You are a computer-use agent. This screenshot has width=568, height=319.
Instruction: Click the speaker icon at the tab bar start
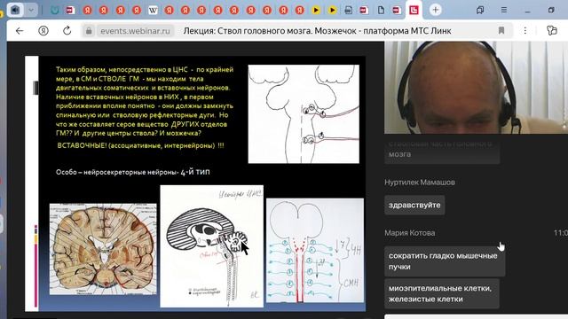tap(15, 10)
